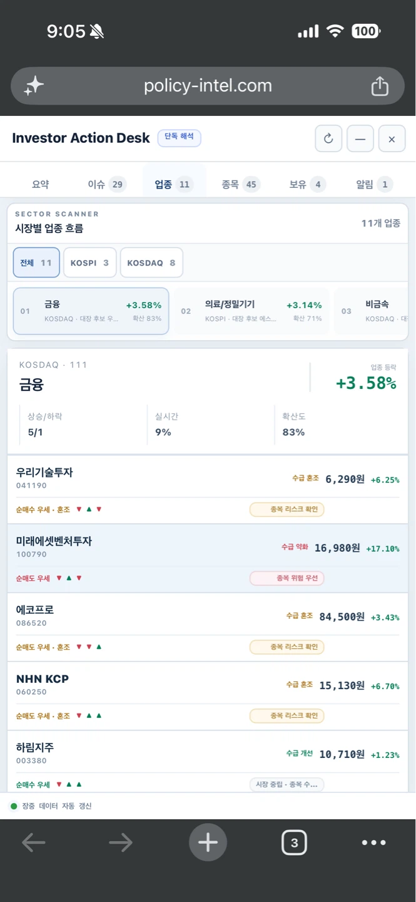Select the 전체 11 market filter

click(36, 262)
